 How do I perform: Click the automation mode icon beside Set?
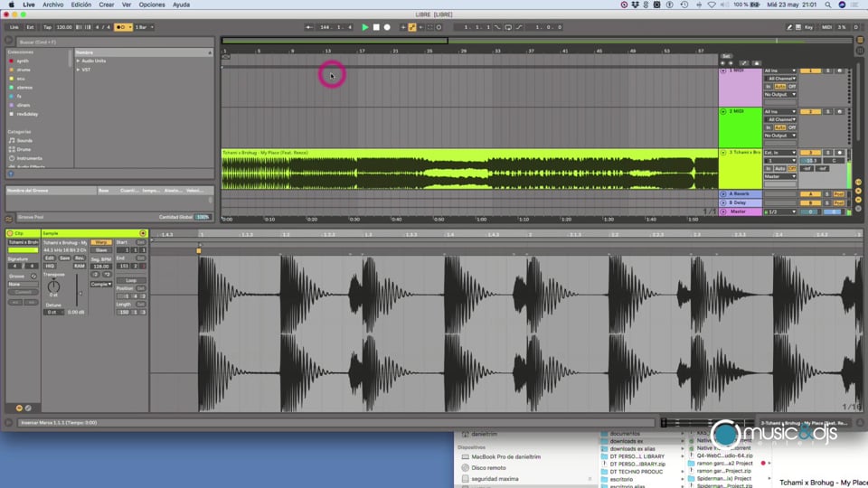coord(744,63)
